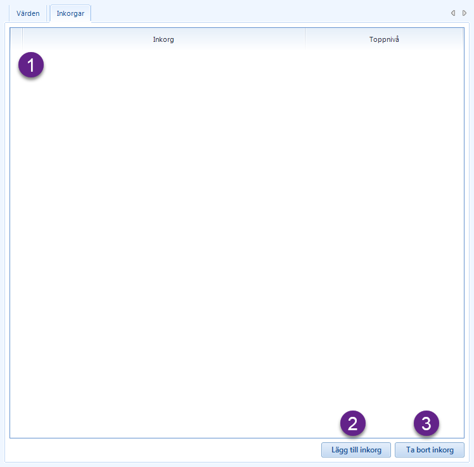Image resolution: width=474 pixels, height=467 pixels.
Task: Switch to the Värden tab
Action: 28,13
